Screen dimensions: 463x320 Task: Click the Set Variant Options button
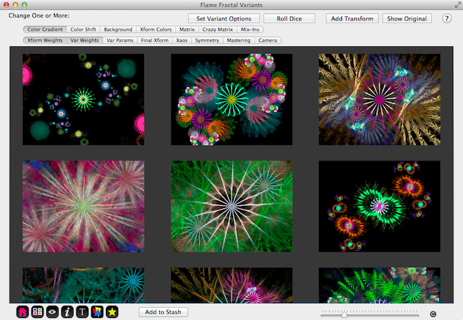(x=224, y=19)
